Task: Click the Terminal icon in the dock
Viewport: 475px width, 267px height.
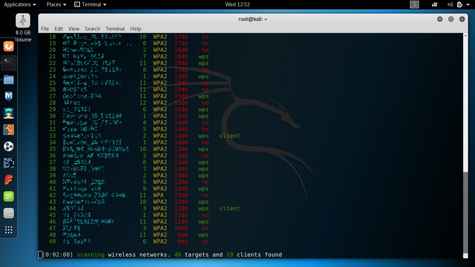Action: click(x=9, y=63)
